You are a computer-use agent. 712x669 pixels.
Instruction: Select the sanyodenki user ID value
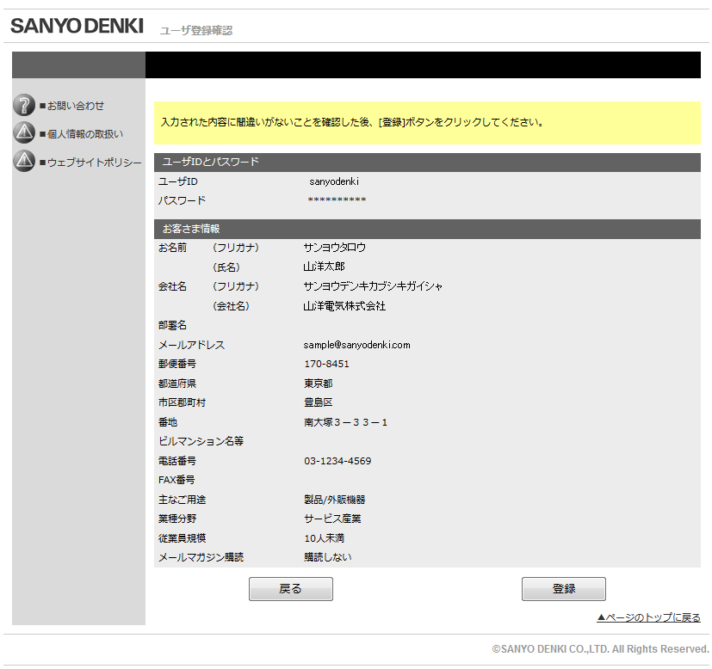pyautogui.click(x=334, y=181)
